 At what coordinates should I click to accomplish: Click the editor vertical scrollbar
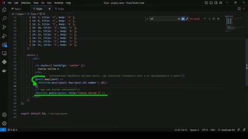click(x=246, y=62)
